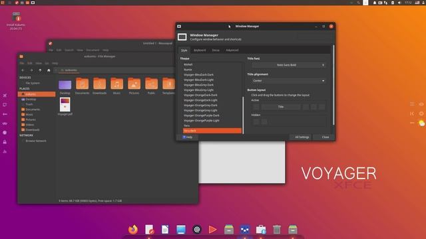Select highlighted Yaru-dark theme row
426x239 pixels.
(x=212, y=131)
